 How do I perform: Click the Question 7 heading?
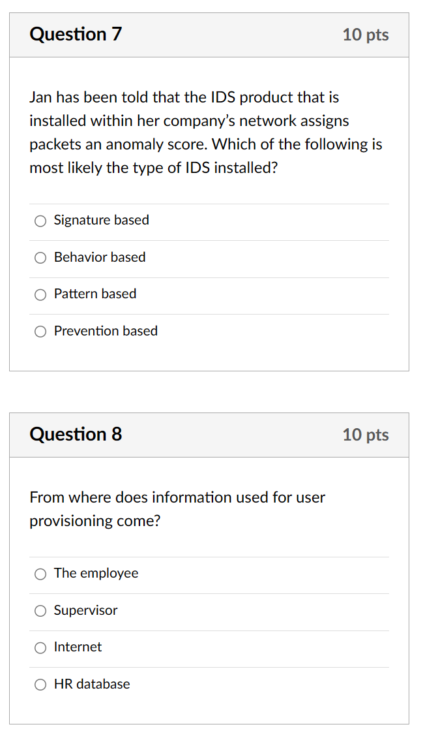pos(76,35)
